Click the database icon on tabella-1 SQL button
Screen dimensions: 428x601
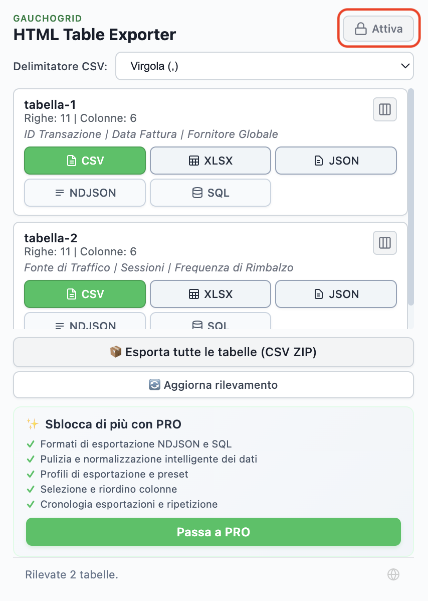click(195, 193)
